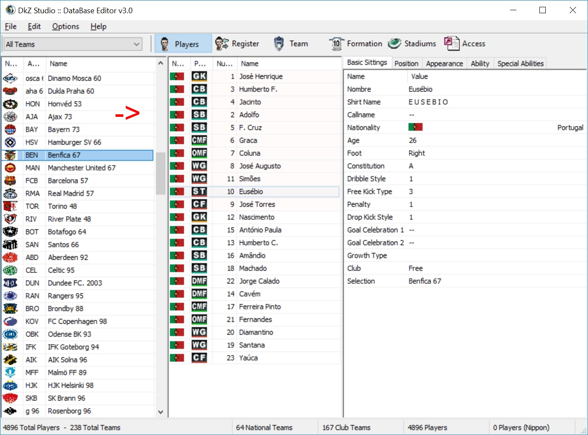Click the OMF badge for Coluna
Viewport: 588px width, 435px height.
click(x=199, y=153)
